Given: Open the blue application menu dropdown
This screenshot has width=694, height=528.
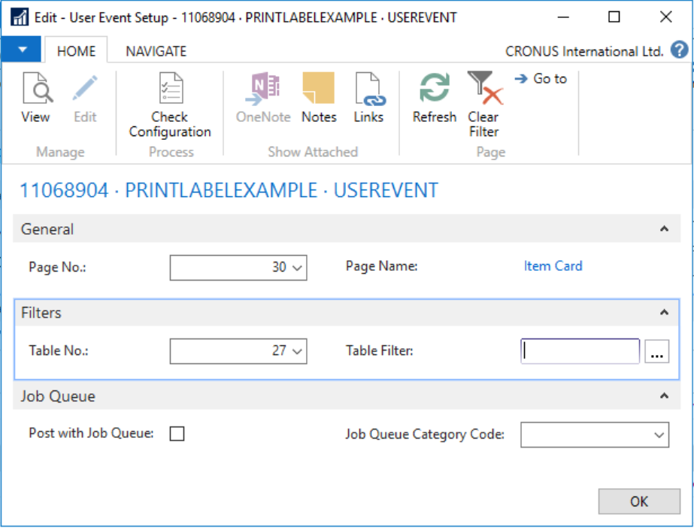Looking at the screenshot, I should point(22,50).
